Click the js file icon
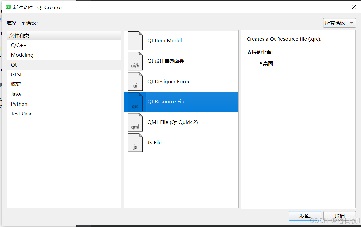 (135, 143)
